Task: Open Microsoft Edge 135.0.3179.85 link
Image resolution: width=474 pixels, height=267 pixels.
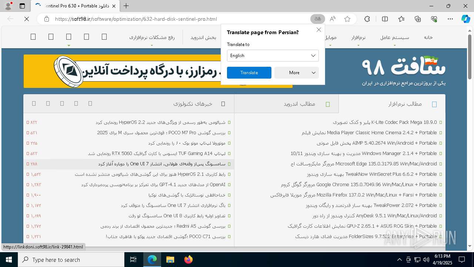Action: [364, 164]
